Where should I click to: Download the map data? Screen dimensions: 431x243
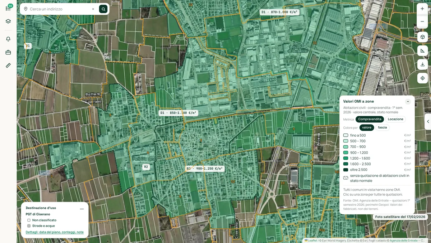point(422,64)
